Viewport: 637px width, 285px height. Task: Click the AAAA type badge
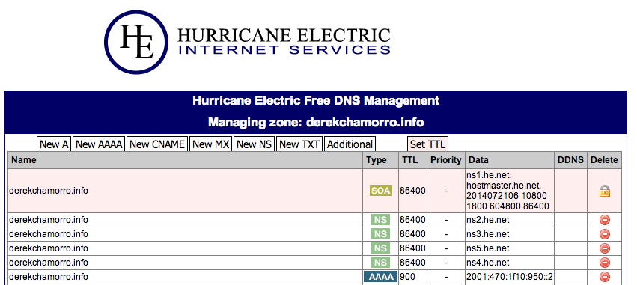point(381,277)
